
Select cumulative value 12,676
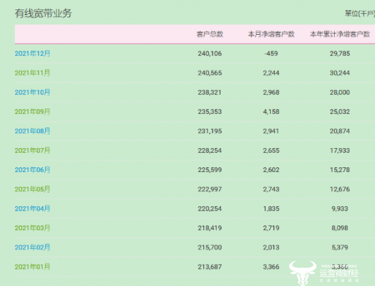(x=340, y=189)
